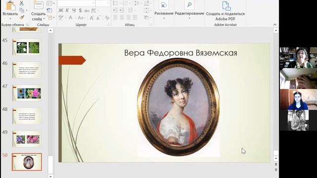The width and height of the screenshot is (317, 178).
Task: Go to next slide using double-down arrow
Action: tap(276, 170)
